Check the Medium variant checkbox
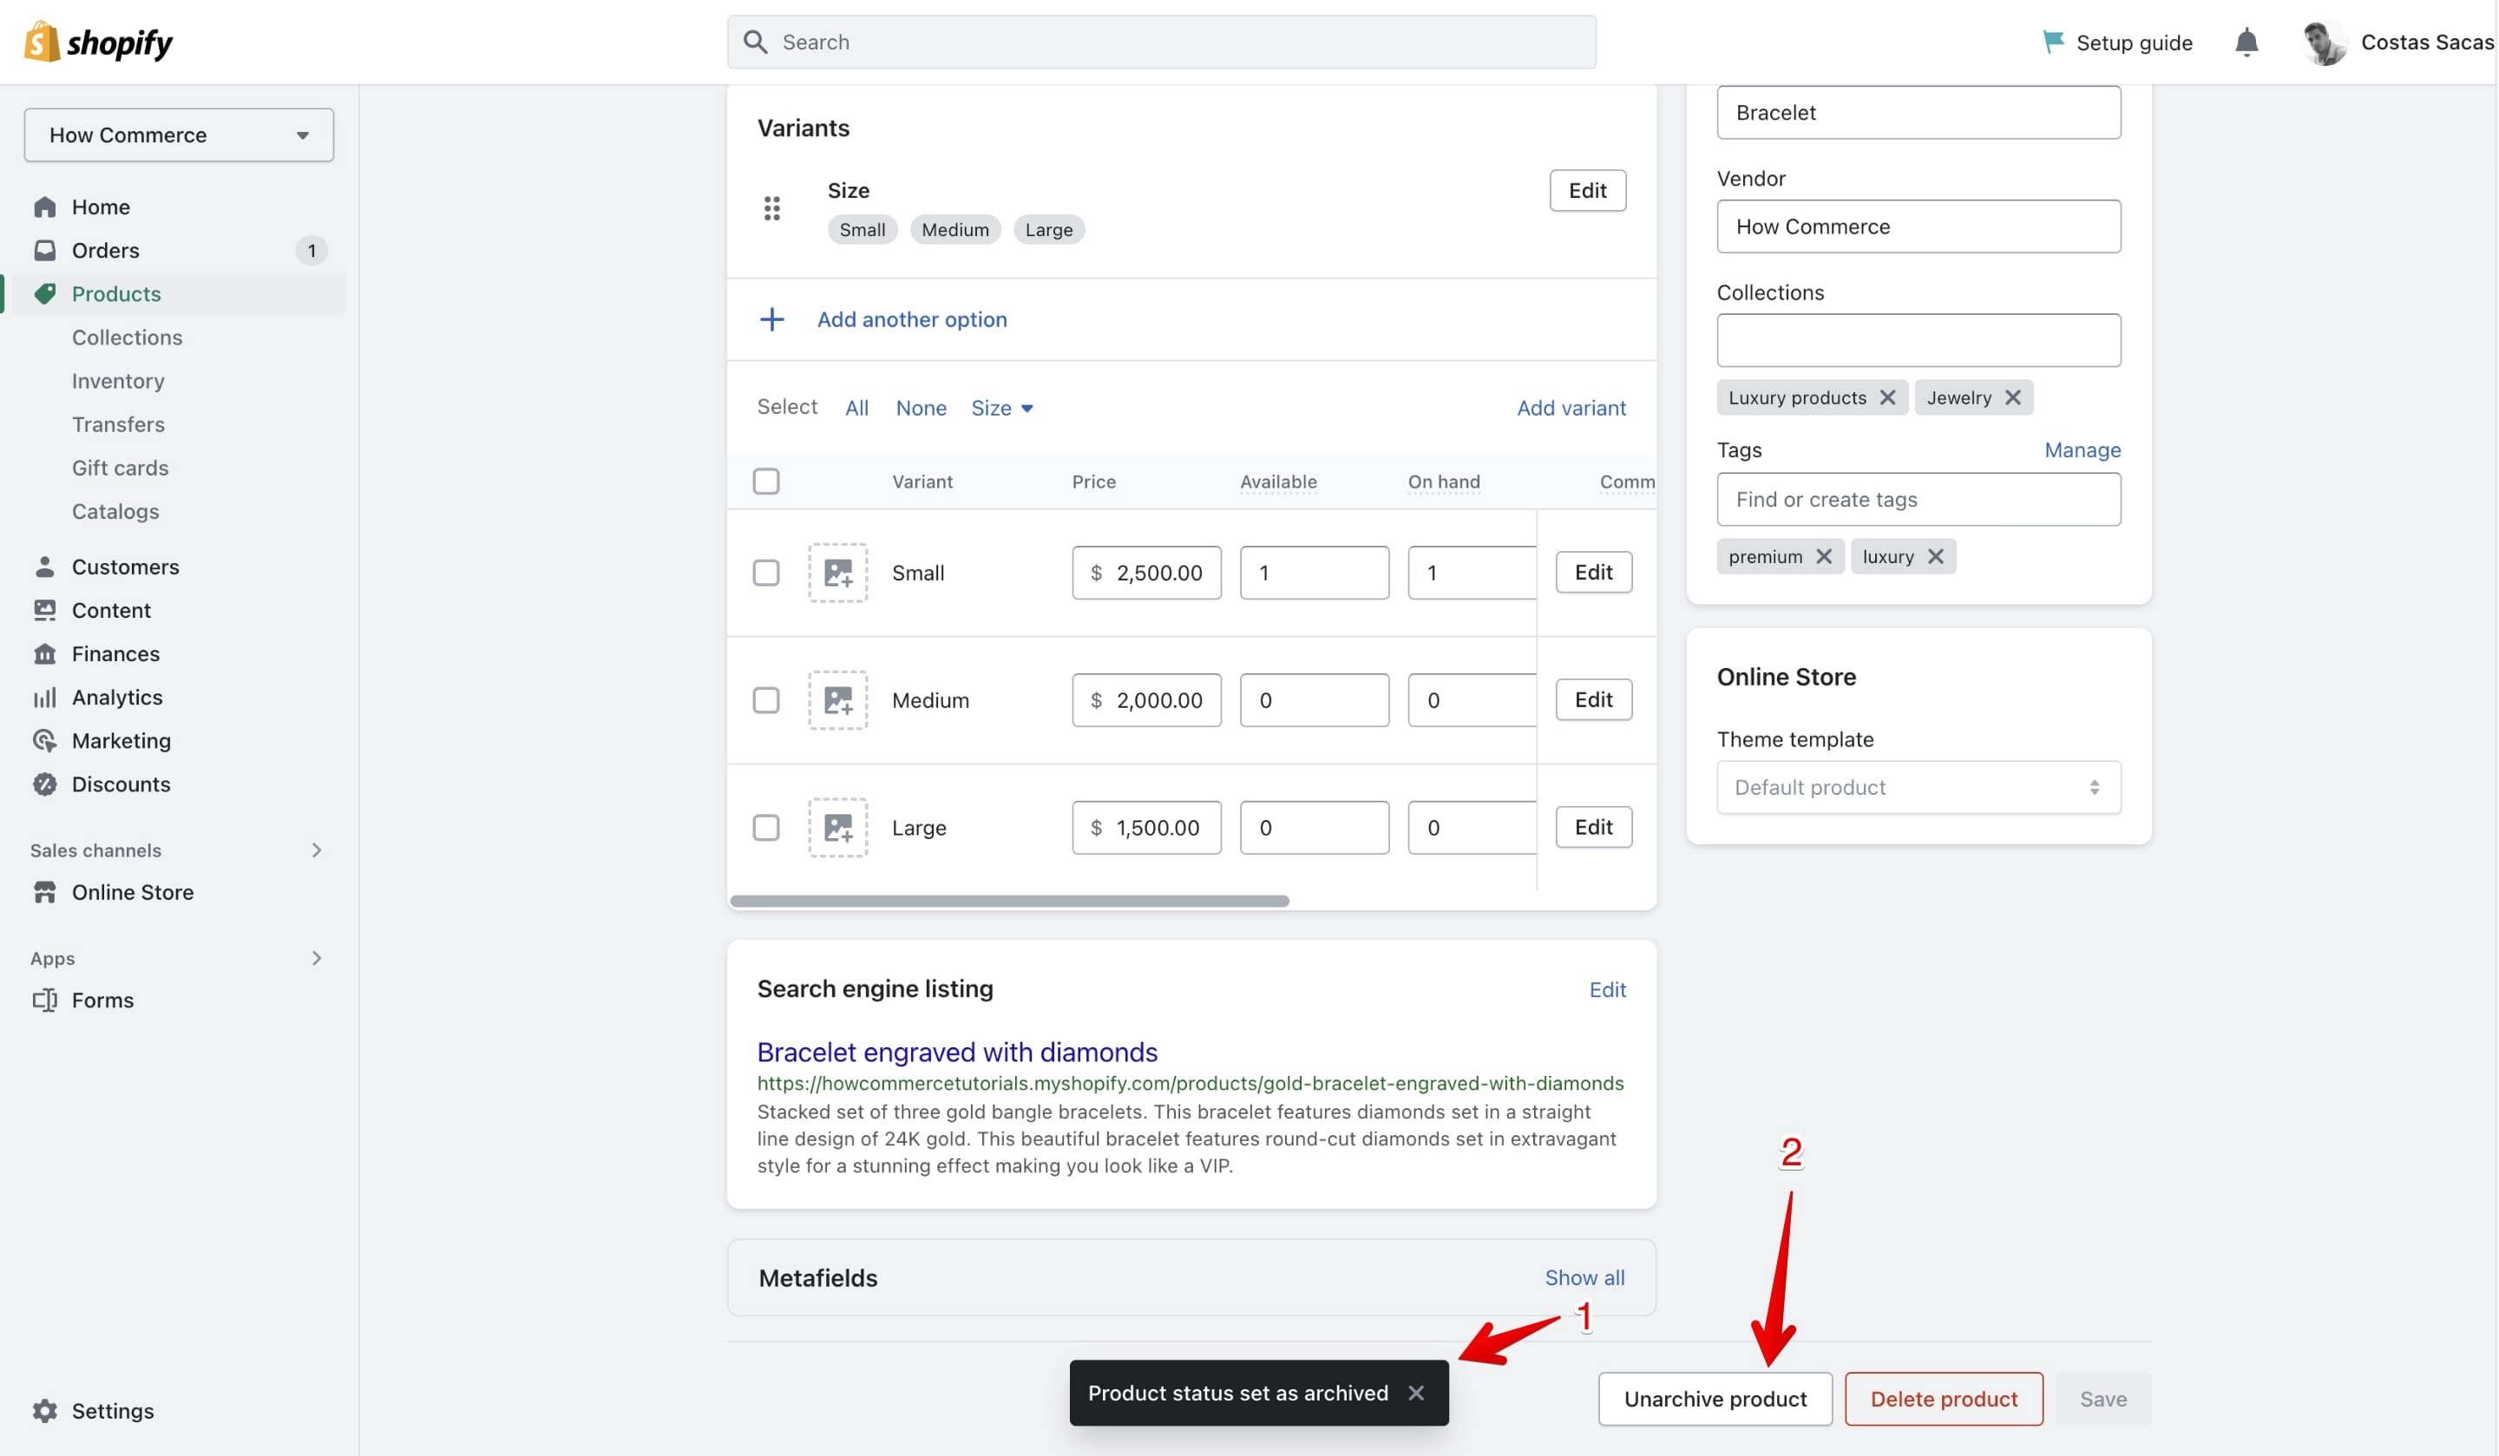Image resolution: width=2499 pixels, height=1456 pixels. 765,700
